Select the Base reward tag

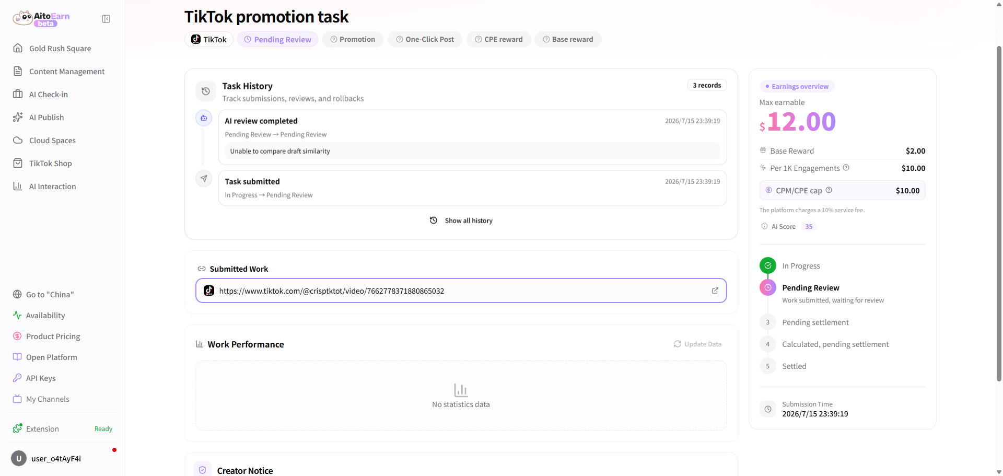(568, 39)
